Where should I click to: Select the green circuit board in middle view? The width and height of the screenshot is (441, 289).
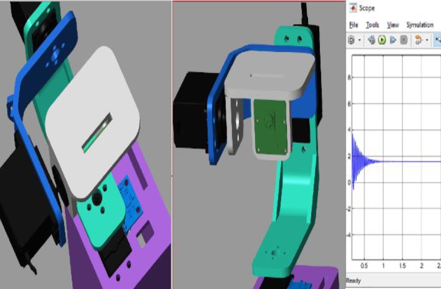(x=271, y=127)
